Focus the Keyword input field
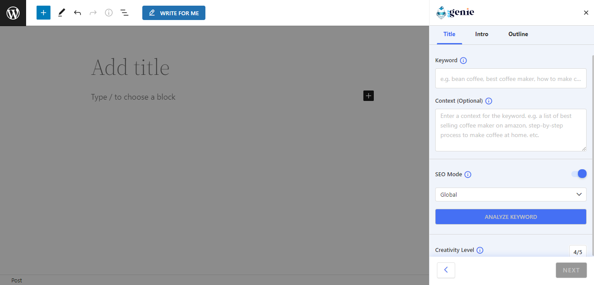This screenshot has height=285, width=594. click(x=511, y=78)
